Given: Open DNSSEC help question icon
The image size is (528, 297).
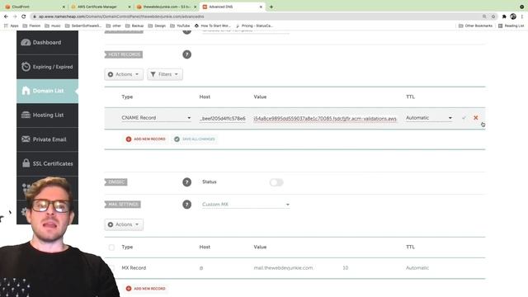Looking at the screenshot, I should 187,182.
